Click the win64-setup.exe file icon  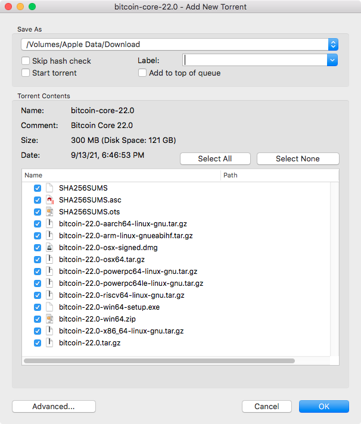49,307
